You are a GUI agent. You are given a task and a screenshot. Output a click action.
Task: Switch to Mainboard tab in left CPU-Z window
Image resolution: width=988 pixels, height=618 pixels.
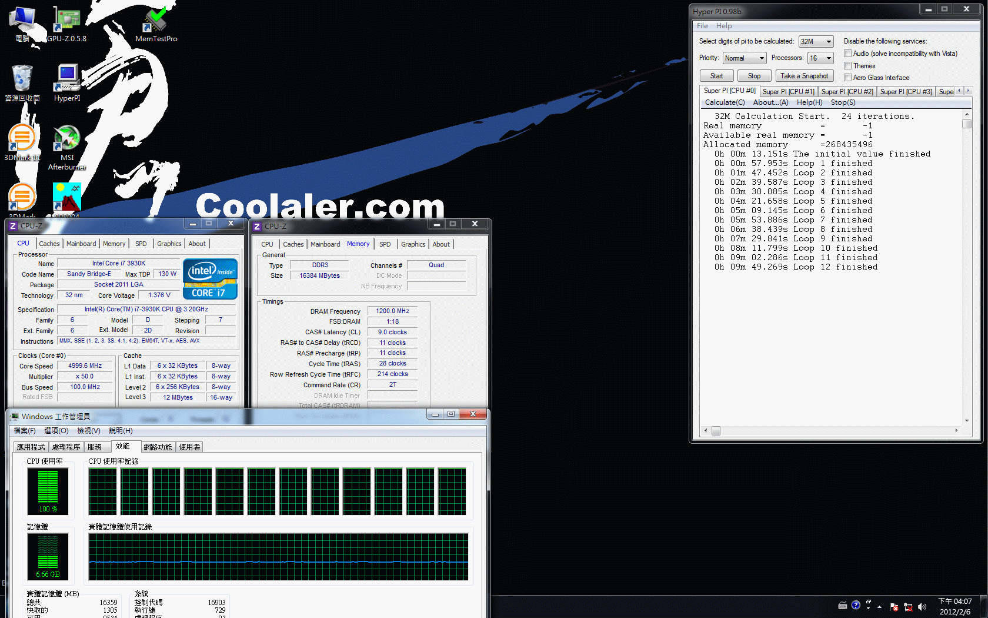click(81, 244)
